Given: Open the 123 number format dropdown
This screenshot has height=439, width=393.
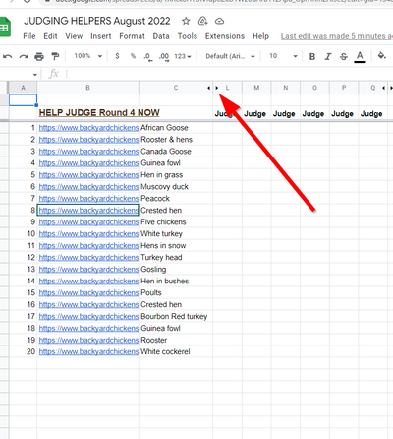Looking at the screenshot, I should pos(183,56).
